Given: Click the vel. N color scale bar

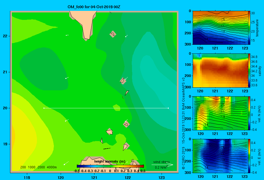Looking at the screenshot, I should coord(249,113).
